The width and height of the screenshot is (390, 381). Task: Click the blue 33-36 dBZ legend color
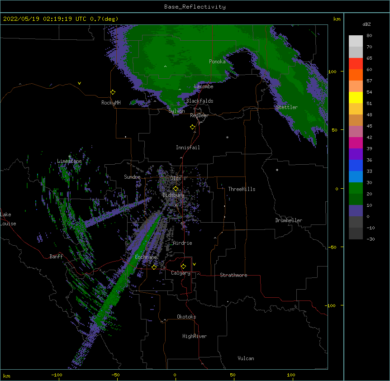pyautogui.click(x=356, y=166)
